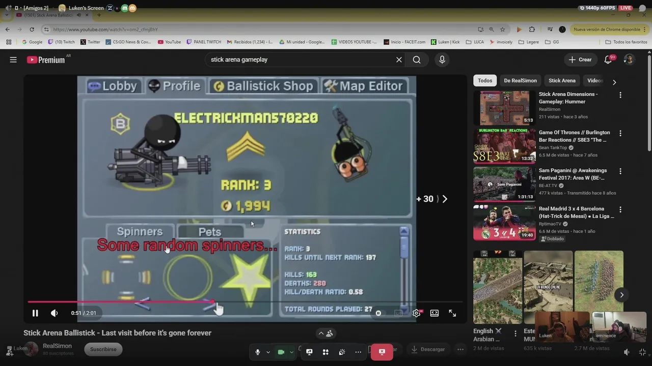Disconnect with the red hang-up button
Image resolution: width=652 pixels, height=366 pixels.
(x=382, y=352)
